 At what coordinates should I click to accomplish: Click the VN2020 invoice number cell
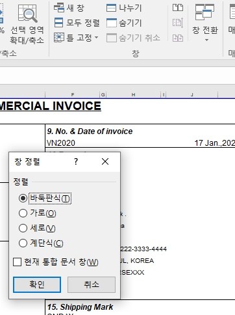point(61,143)
